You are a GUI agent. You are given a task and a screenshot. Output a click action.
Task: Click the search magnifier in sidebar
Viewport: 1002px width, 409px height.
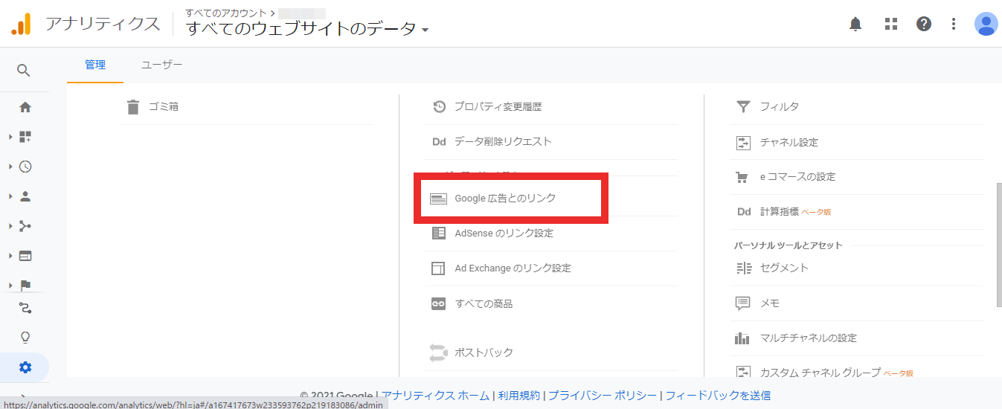pyautogui.click(x=24, y=70)
